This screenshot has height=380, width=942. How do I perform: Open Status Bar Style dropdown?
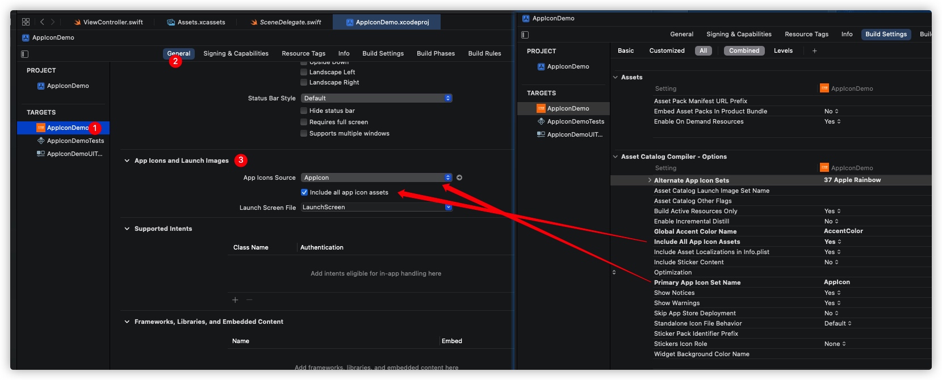click(x=376, y=98)
